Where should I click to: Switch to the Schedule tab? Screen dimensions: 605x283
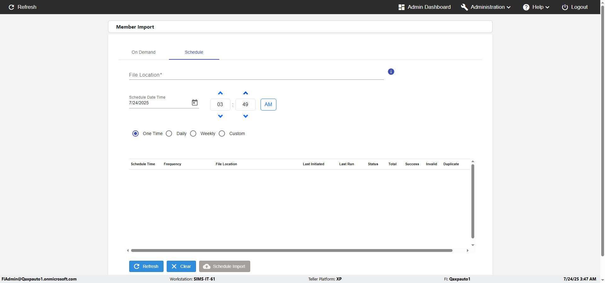pyautogui.click(x=194, y=52)
